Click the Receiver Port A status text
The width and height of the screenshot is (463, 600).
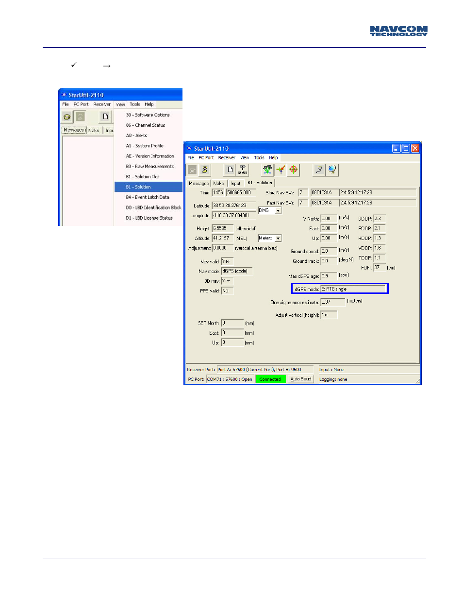click(x=259, y=370)
